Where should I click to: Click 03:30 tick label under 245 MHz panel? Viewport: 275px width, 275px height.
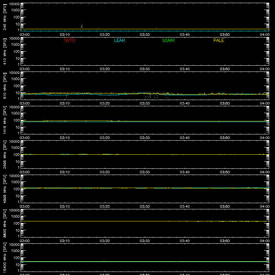click(x=145, y=35)
